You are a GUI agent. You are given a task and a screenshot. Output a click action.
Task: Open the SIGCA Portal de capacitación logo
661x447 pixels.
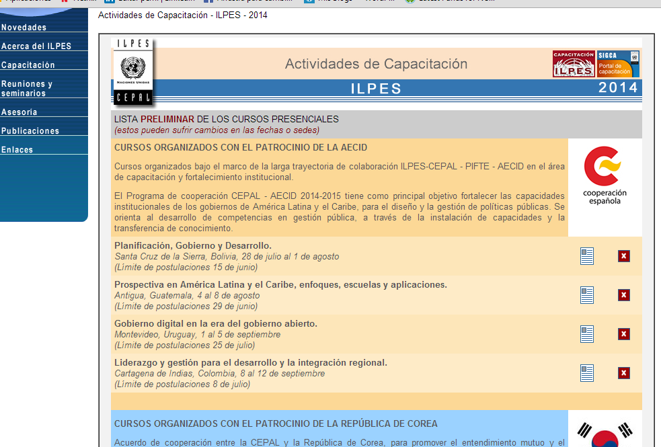coord(618,64)
